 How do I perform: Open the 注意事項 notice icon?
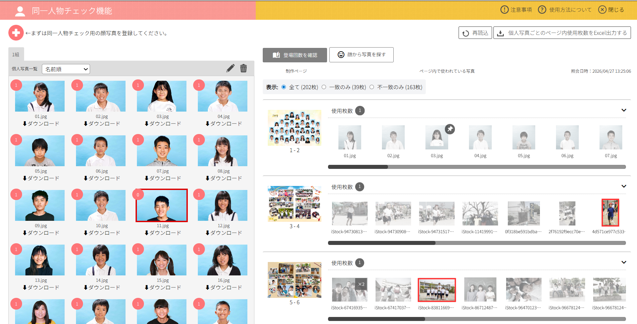coord(504,10)
